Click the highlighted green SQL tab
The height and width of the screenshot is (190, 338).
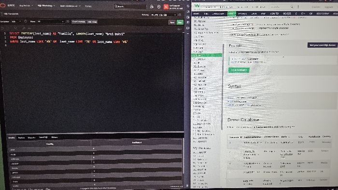(x=232, y=14)
